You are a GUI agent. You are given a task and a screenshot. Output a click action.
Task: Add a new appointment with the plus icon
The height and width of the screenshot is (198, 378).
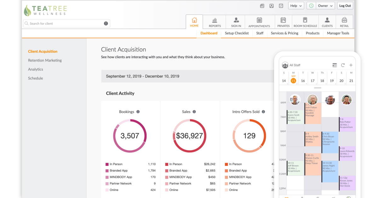coord(351,65)
